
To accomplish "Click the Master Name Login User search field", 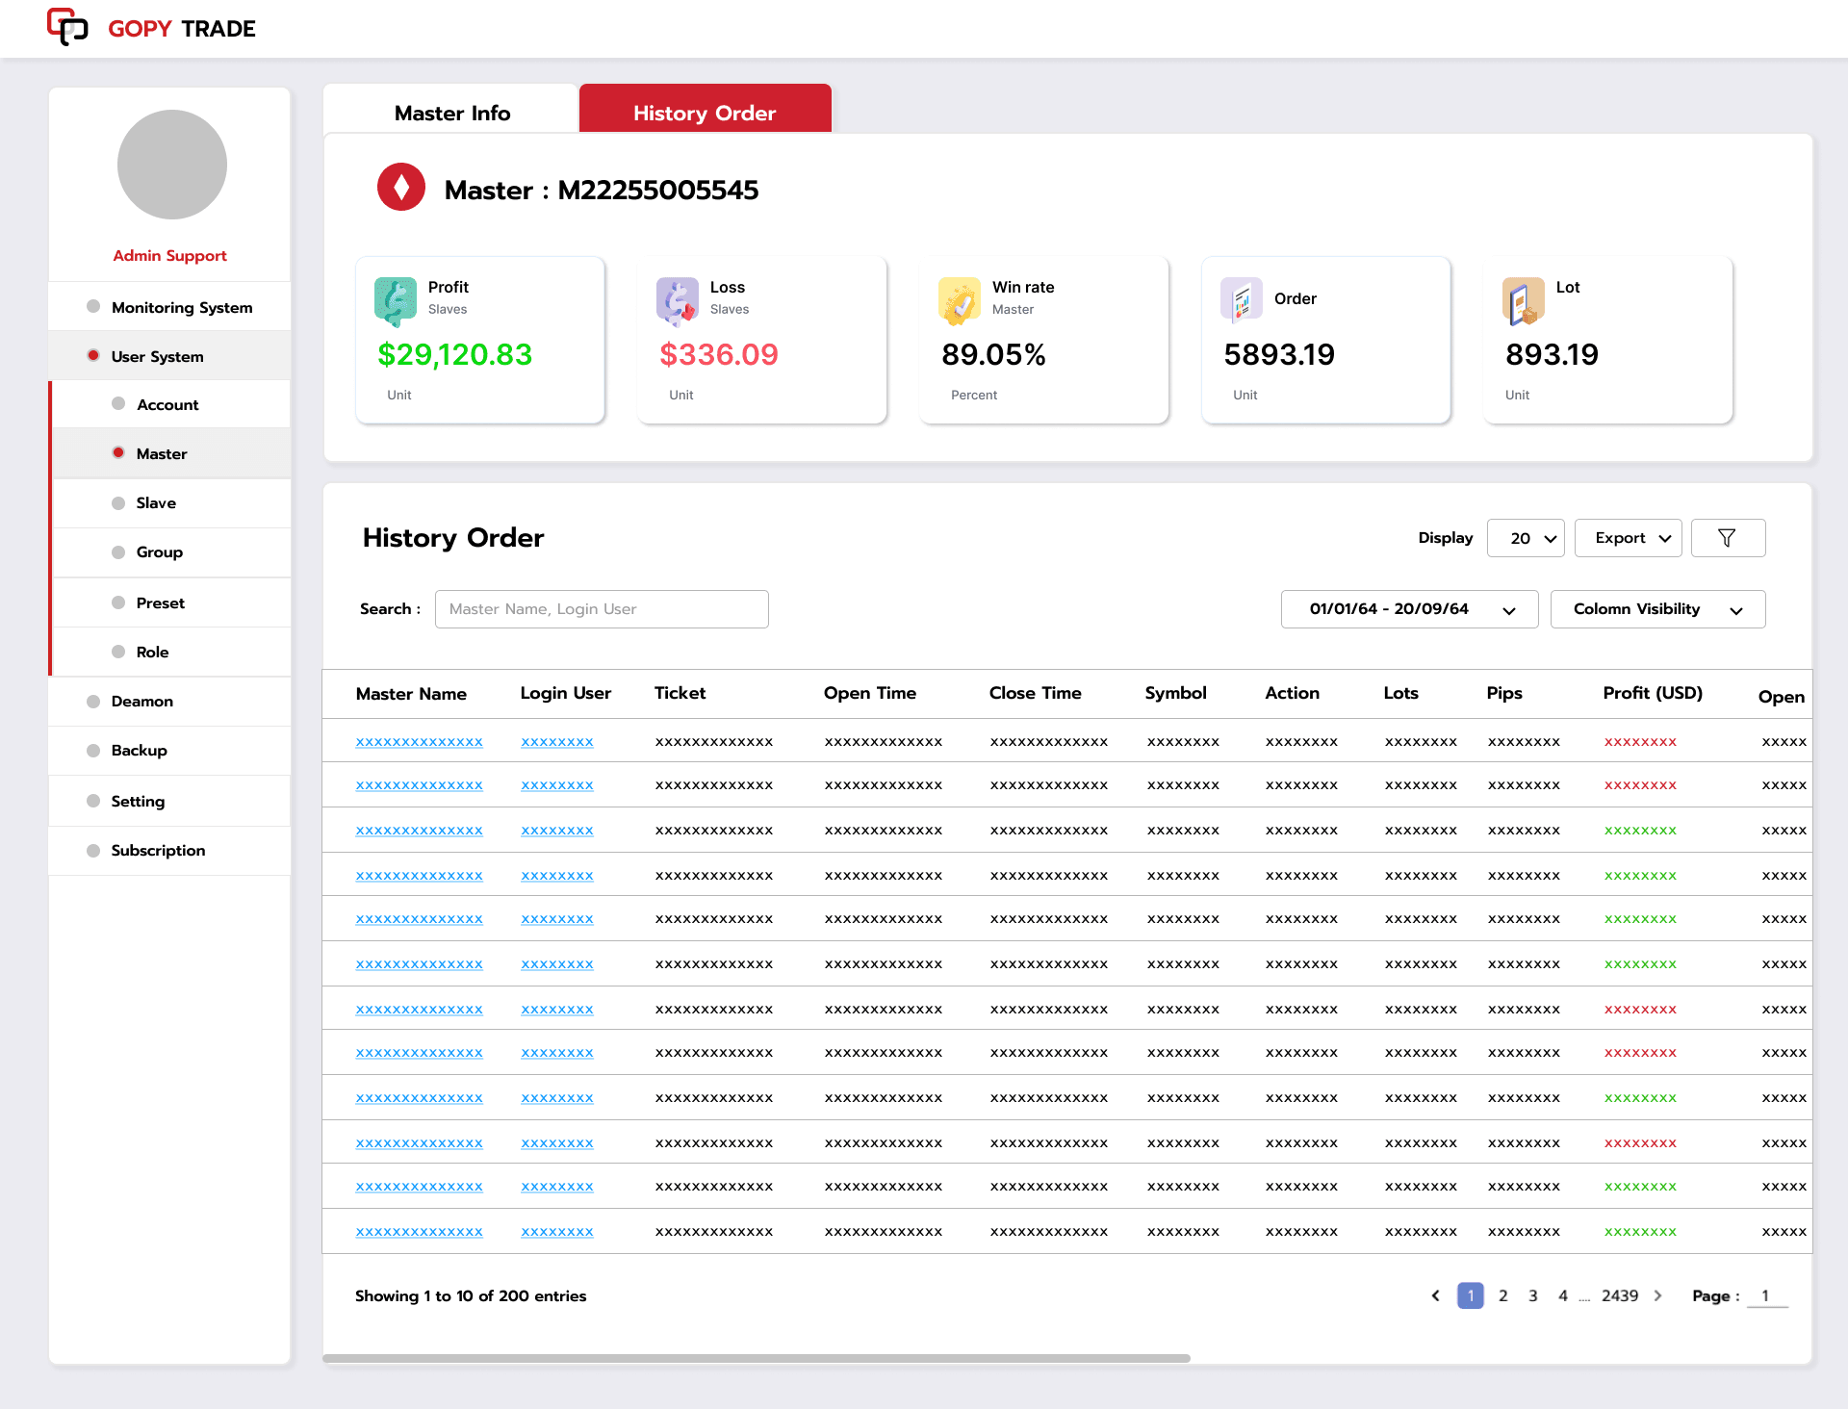I will pos(601,608).
